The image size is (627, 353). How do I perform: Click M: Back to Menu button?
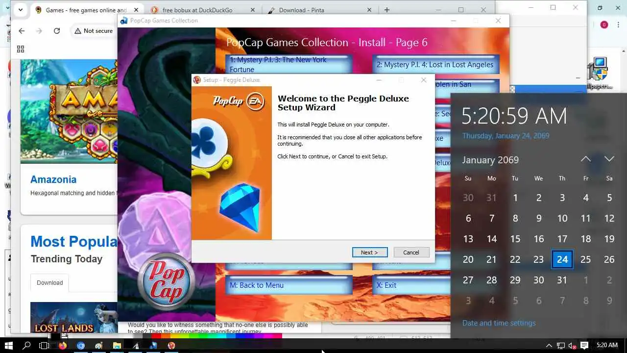pyautogui.click(x=289, y=285)
